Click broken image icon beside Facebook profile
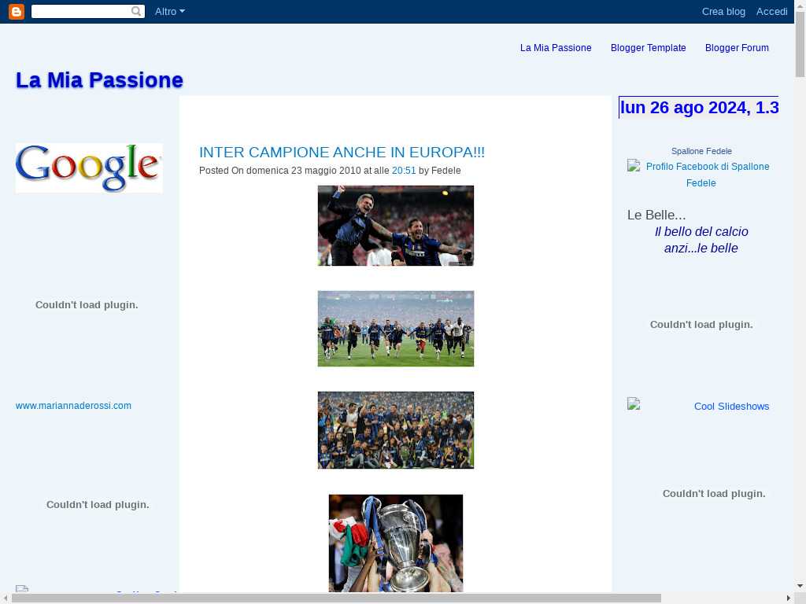Image resolution: width=806 pixels, height=604 pixels. [634, 165]
